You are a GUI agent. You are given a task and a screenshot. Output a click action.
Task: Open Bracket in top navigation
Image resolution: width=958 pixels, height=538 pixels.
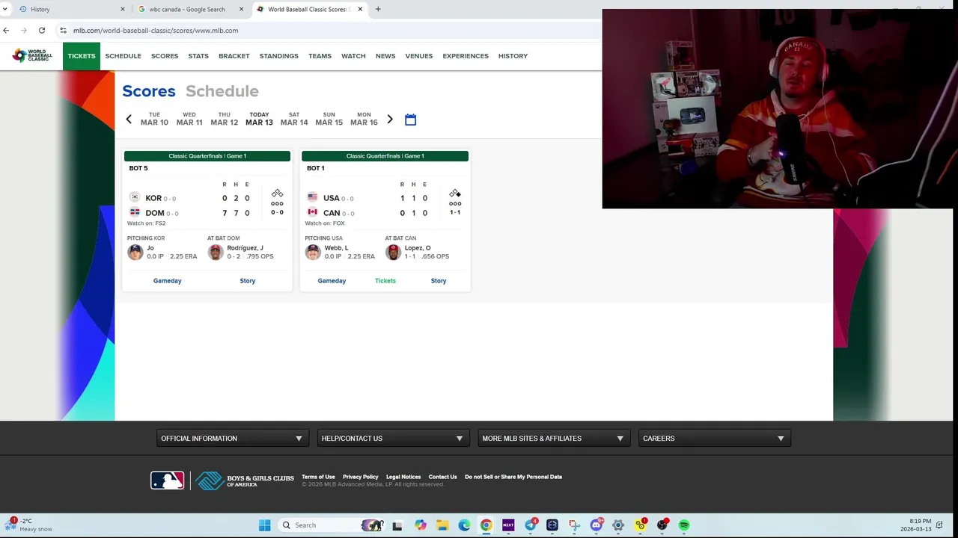(234, 56)
